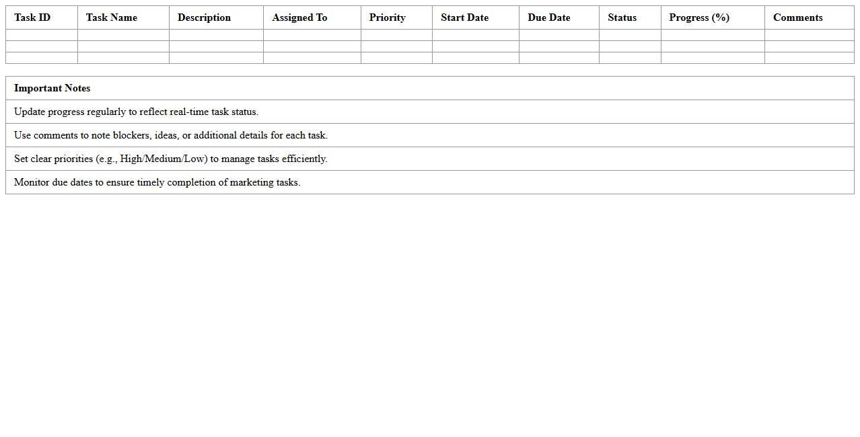Select first empty cell under Task Name
The height and width of the screenshot is (437, 860).
click(x=123, y=35)
